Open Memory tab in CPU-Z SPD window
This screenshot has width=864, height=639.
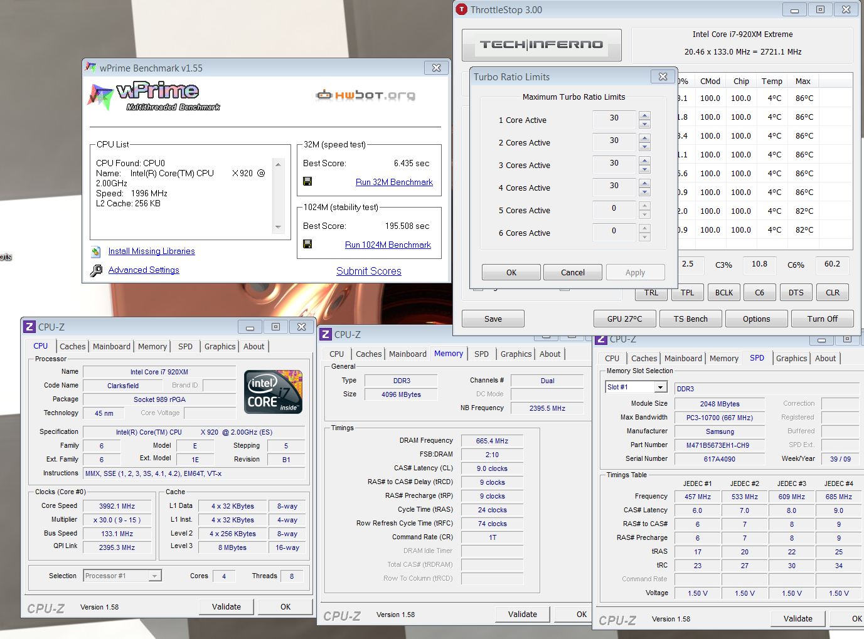pyautogui.click(x=724, y=358)
